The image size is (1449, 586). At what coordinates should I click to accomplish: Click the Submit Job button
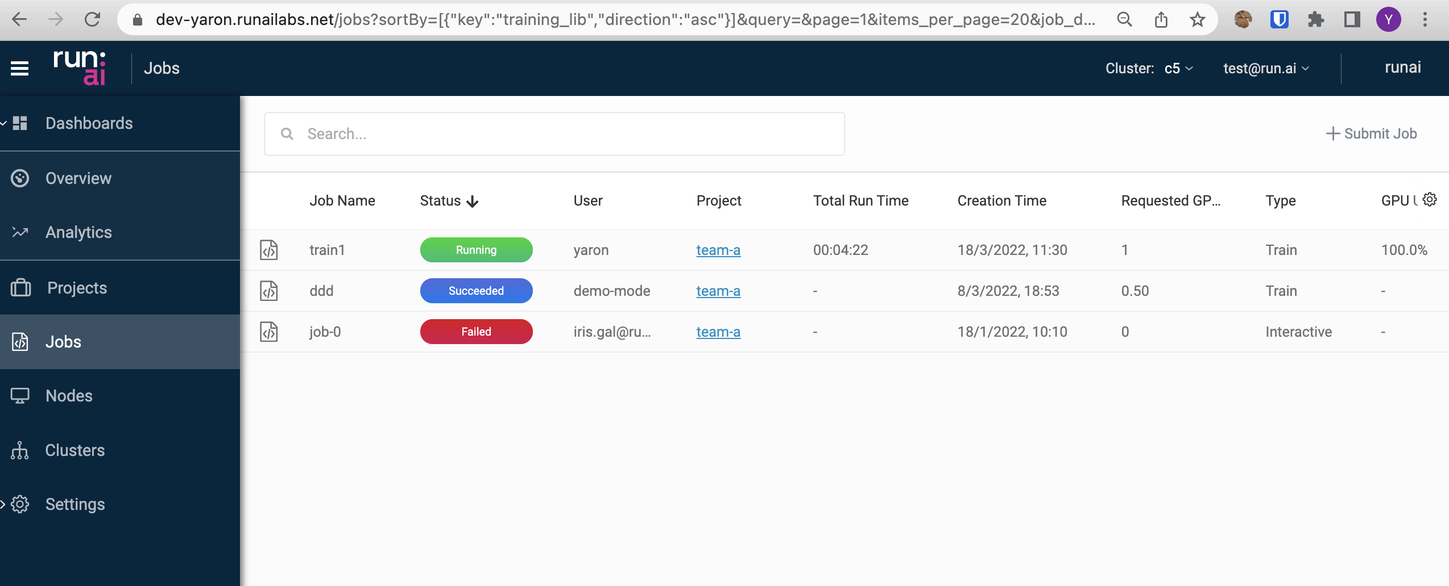[x=1371, y=134]
